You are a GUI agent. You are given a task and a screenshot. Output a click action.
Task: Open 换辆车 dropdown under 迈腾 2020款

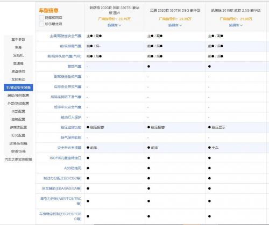[175, 25]
